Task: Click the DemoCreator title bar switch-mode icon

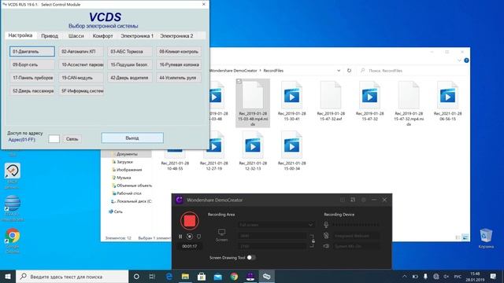Action: click(x=353, y=200)
